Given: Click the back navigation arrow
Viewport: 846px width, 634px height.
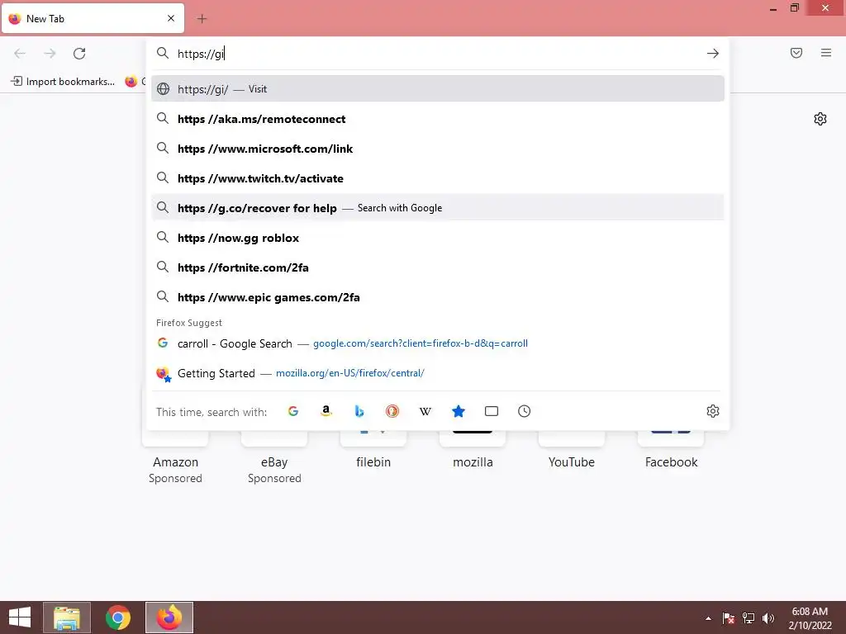Looking at the screenshot, I should tap(20, 54).
